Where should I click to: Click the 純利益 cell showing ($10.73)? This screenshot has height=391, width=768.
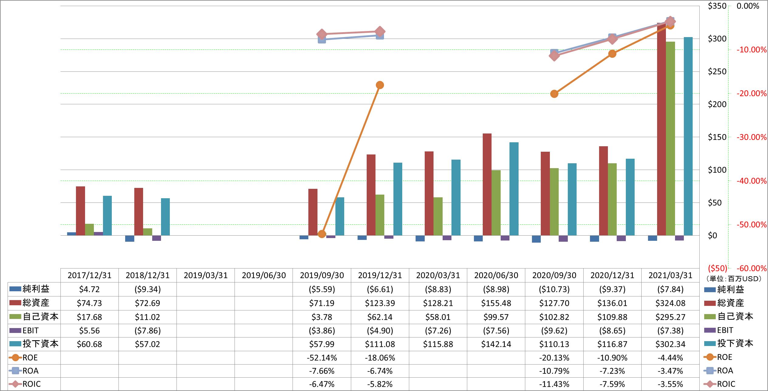554,289
